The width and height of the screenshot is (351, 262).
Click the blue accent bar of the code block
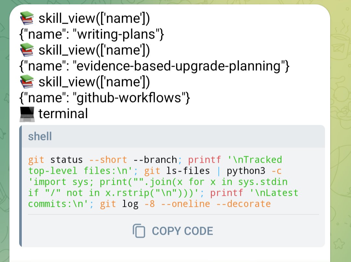20,186
